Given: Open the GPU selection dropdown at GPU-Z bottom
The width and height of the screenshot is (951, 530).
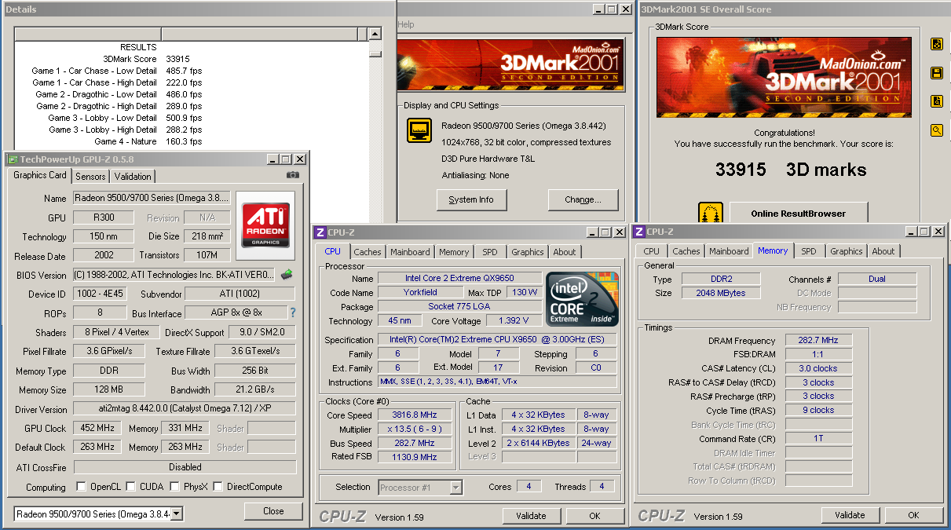Looking at the screenshot, I should (177, 514).
